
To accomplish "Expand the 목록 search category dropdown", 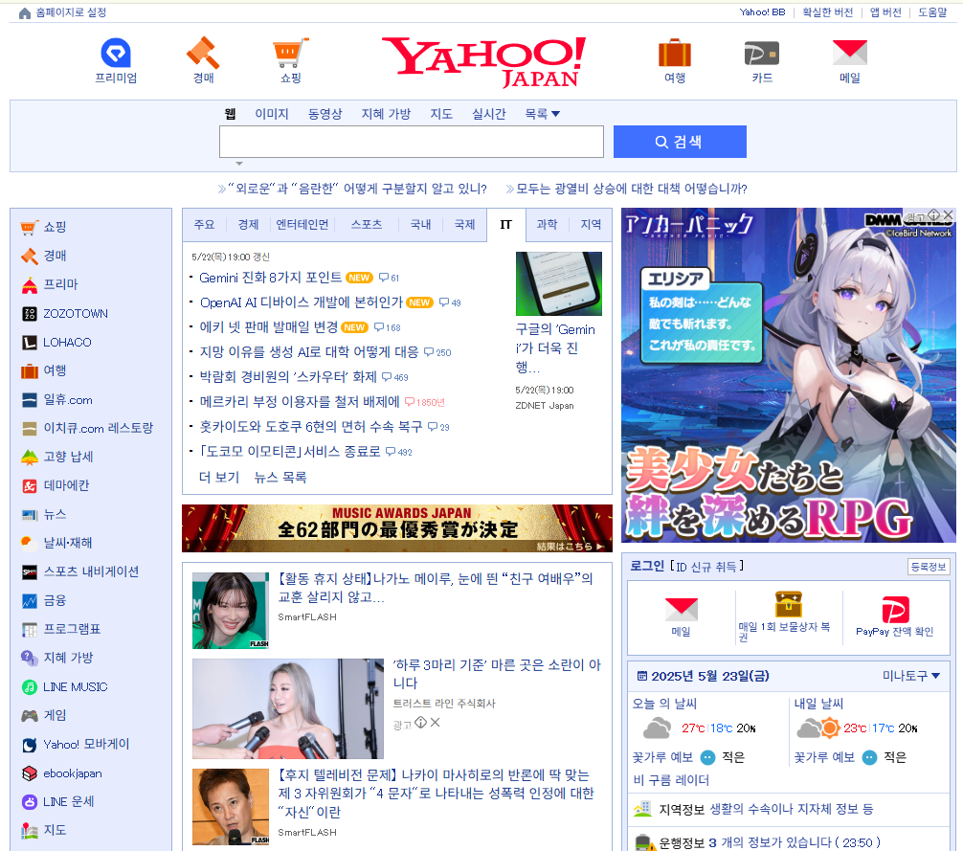I will 542,114.
